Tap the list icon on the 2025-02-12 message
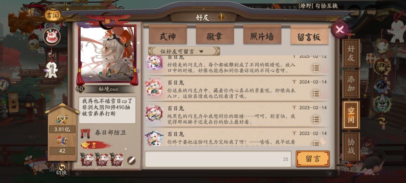406x183 pixels. click(315, 68)
